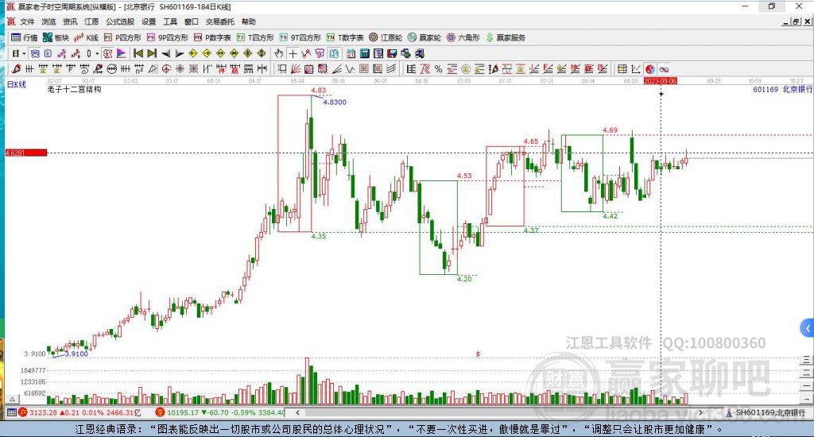Toggle the infinity loop icon
814x437 pixels.
(x=664, y=69)
